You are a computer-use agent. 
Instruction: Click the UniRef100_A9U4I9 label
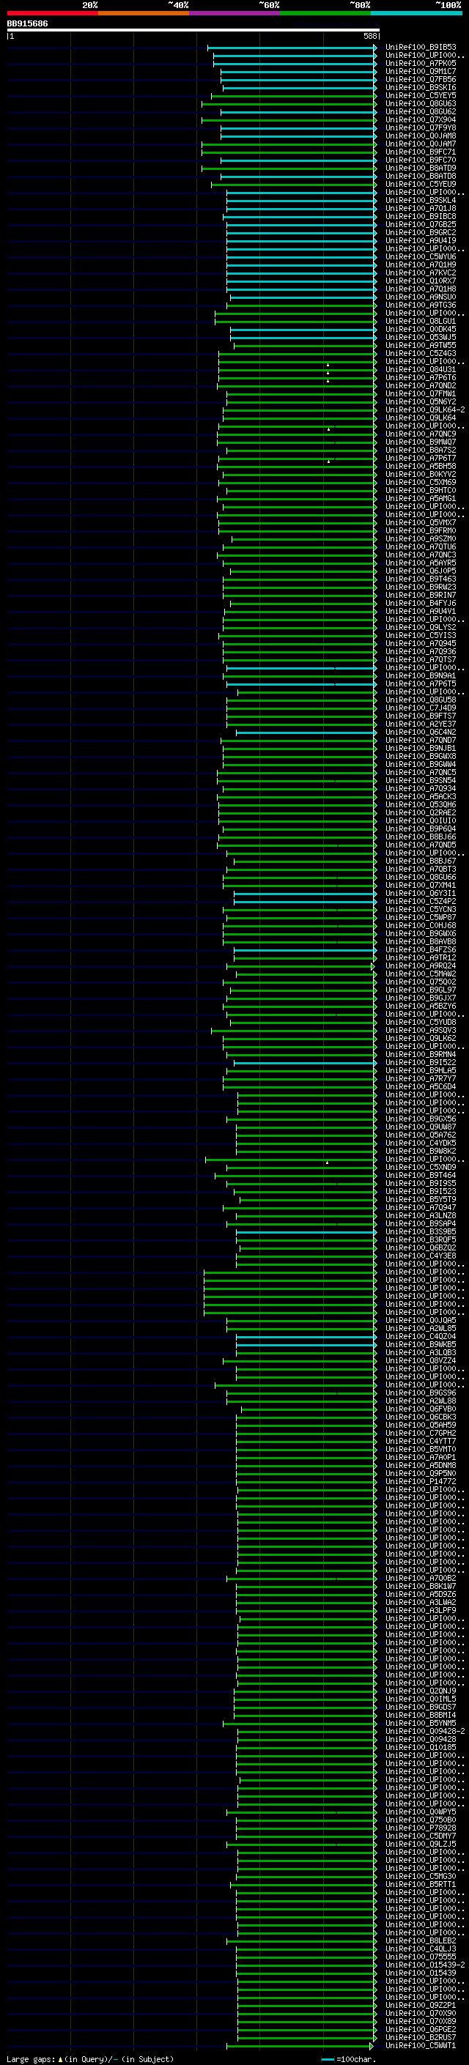[421, 240]
